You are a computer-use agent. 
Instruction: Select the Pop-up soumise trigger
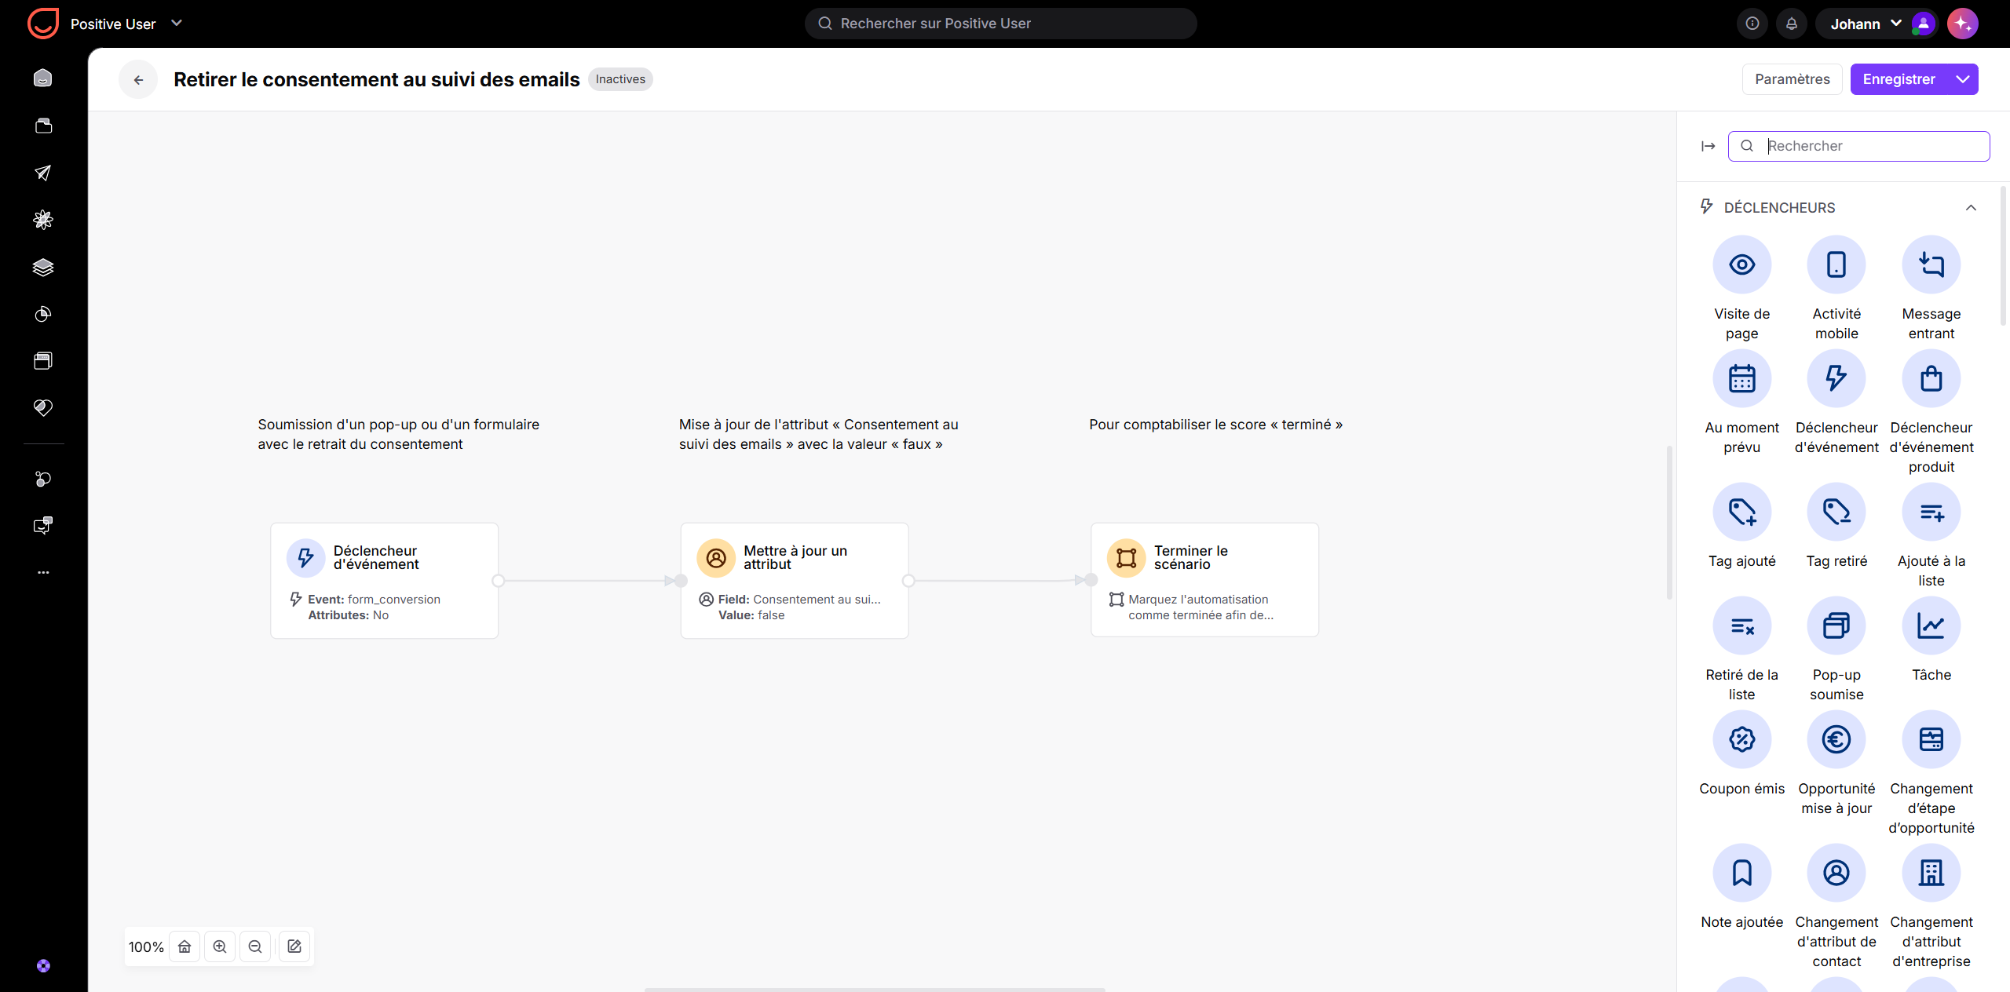pyautogui.click(x=1836, y=625)
